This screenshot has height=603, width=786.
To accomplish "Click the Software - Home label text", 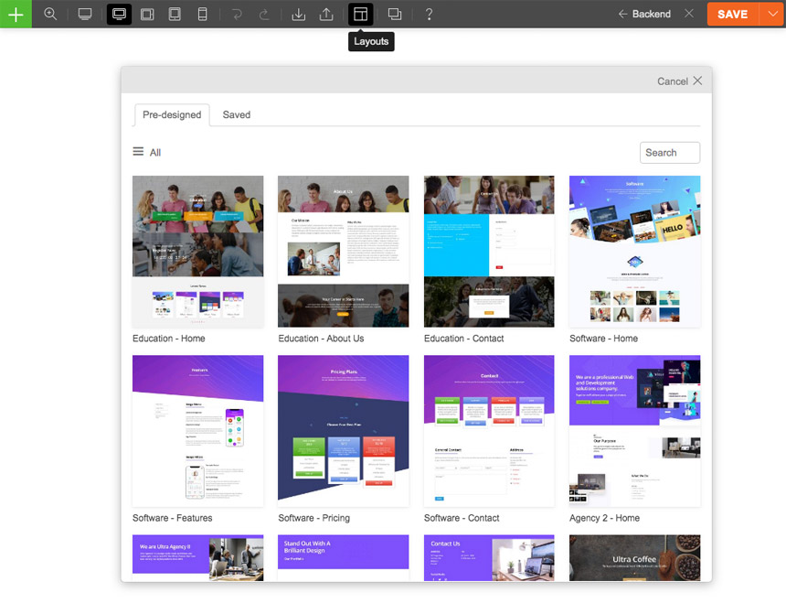I will (x=603, y=339).
